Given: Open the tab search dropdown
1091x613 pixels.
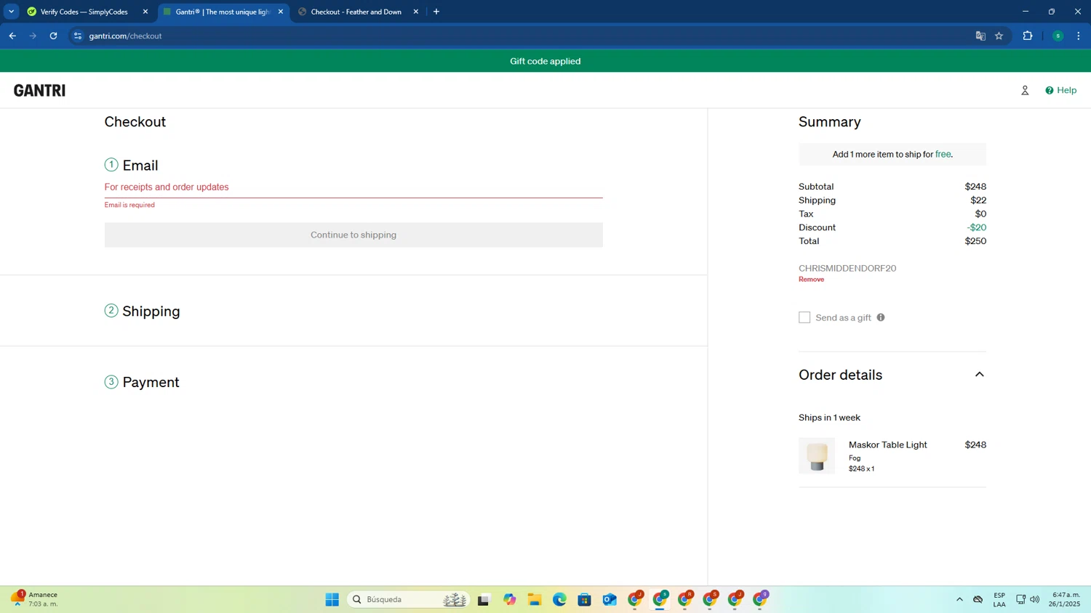Looking at the screenshot, I should coord(11,12).
